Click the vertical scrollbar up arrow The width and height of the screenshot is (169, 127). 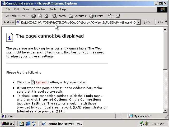point(165,29)
